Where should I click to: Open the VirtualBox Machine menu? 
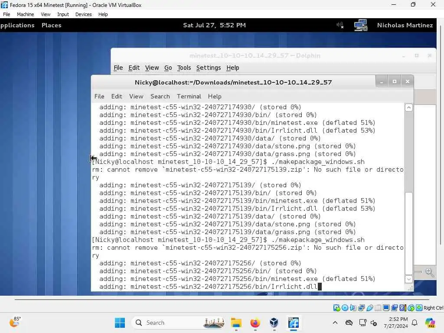click(25, 14)
